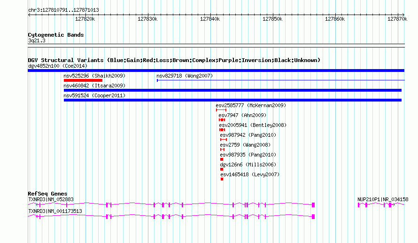Select the esv987942 red loss marker
The width and height of the screenshot is (418, 243).
(x=224, y=140)
